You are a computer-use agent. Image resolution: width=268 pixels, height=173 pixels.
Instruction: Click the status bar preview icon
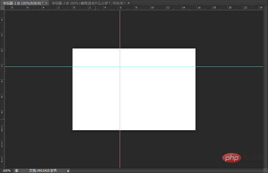tap(17, 170)
